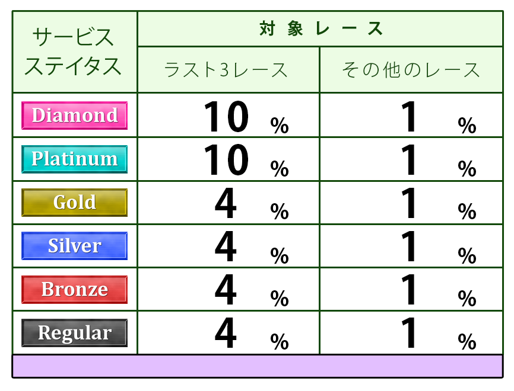Click the サービスステイタス header cell

click(74, 52)
